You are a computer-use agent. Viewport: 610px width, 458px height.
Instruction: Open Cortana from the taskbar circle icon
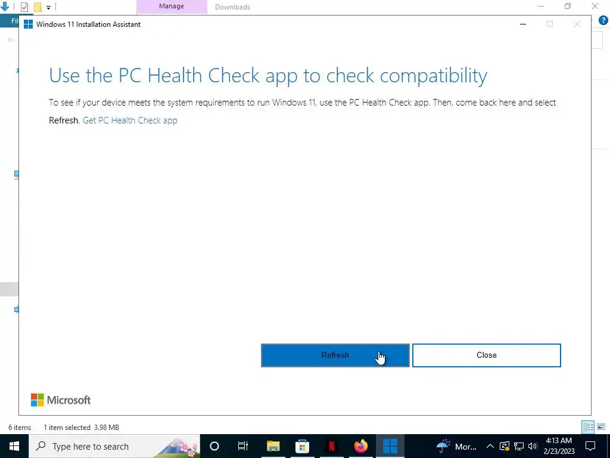[x=214, y=446]
